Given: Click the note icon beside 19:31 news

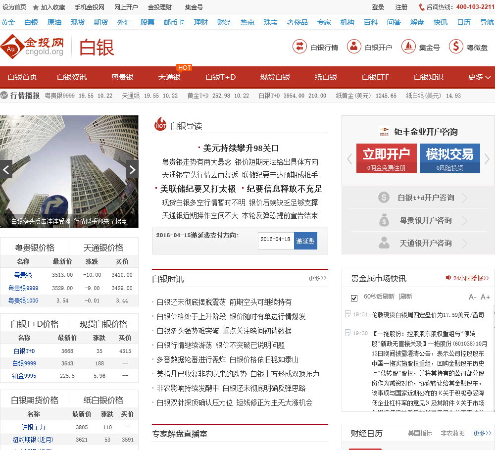Looking at the screenshot, I should point(347,314).
